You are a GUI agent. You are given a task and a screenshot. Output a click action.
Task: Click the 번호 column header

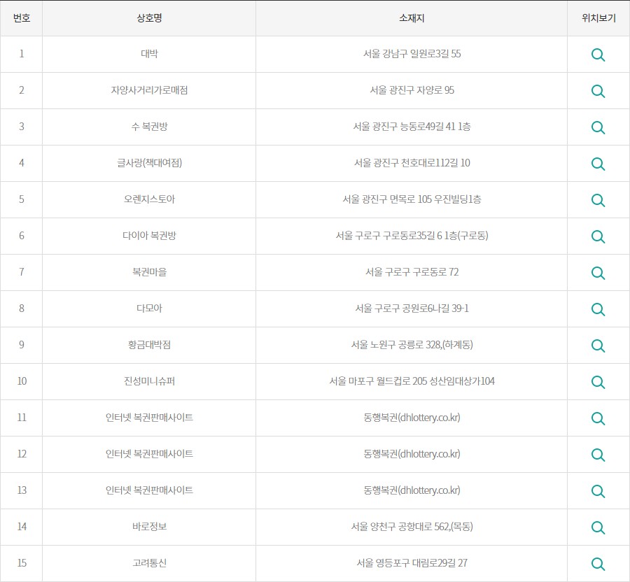point(21,18)
